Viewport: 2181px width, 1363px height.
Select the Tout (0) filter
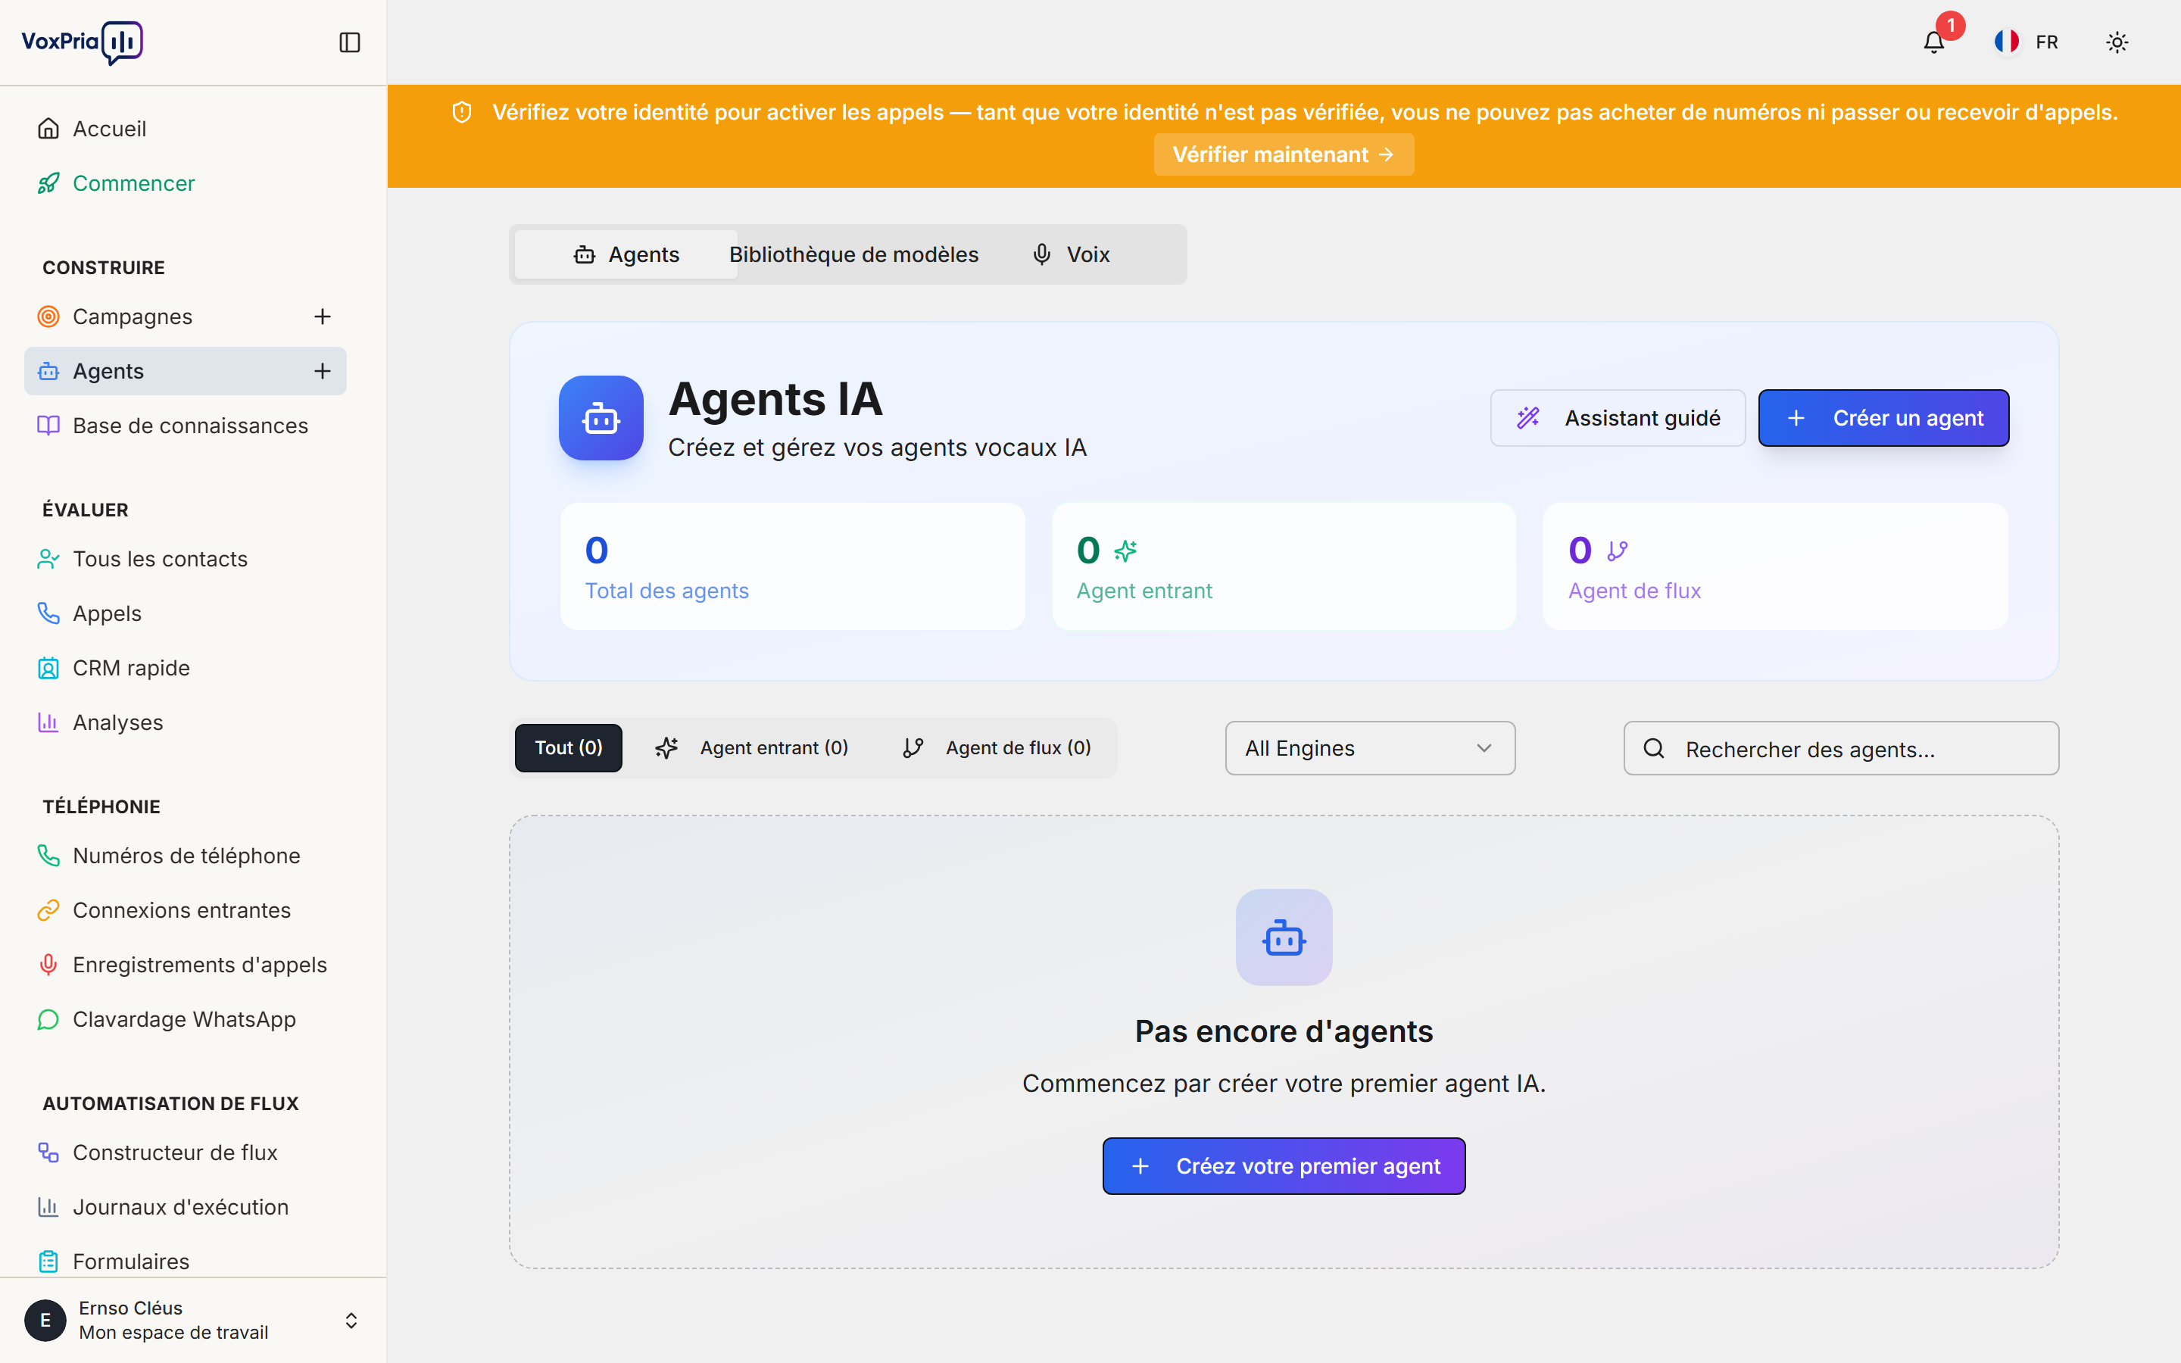tap(569, 748)
